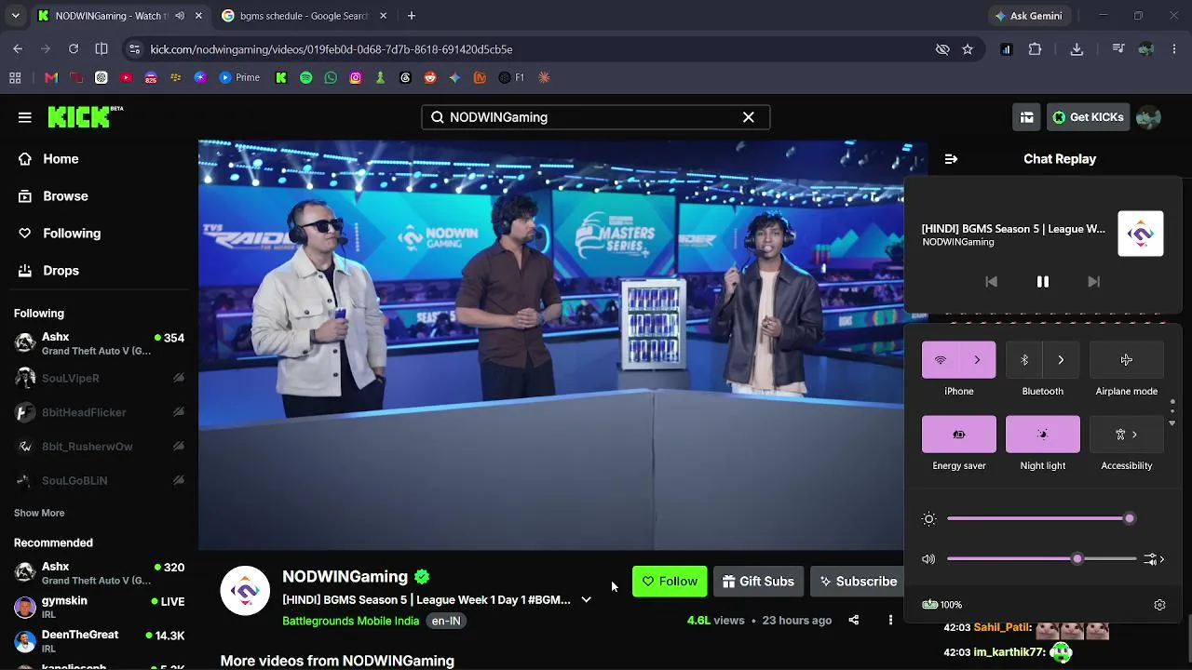The height and width of the screenshot is (670, 1192).
Task: Toggle Energy saver
Action: (x=959, y=435)
